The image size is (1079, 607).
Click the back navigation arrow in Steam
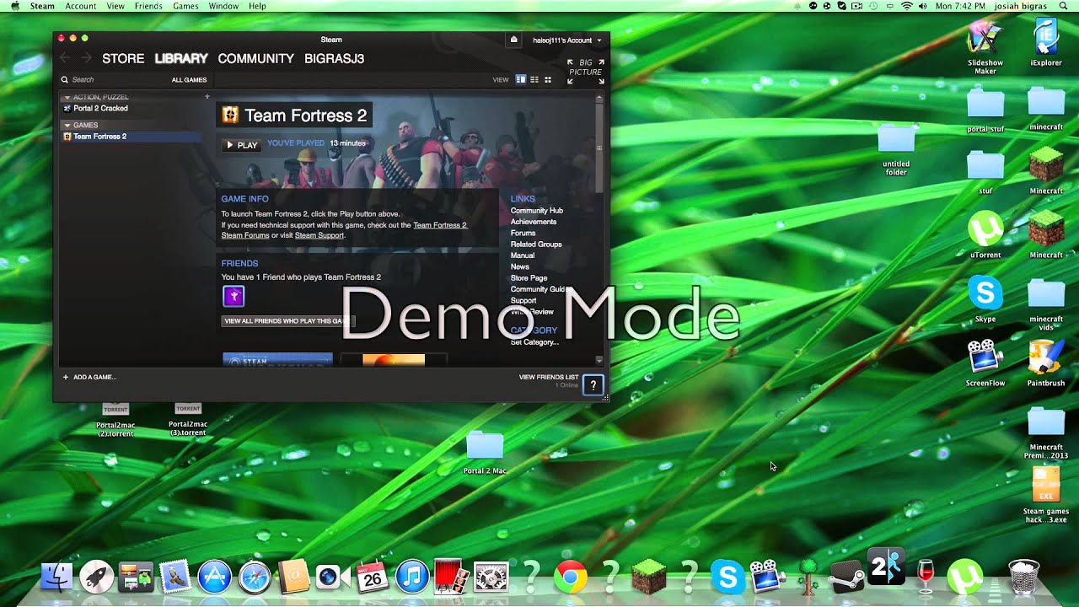(x=66, y=58)
